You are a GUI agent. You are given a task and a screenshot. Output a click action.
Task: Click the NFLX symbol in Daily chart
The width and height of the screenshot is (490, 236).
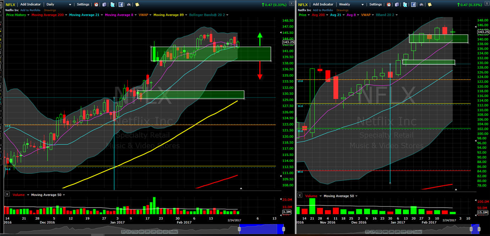(x=11, y=5)
